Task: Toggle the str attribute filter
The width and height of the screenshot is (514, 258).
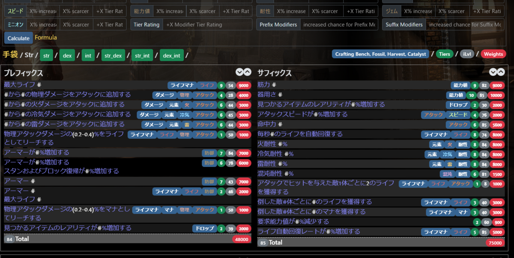Action: (x=46, y=55)
